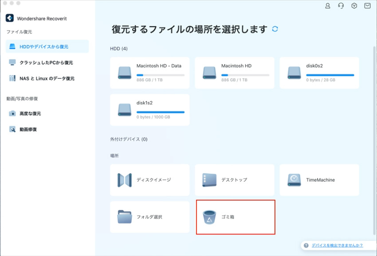Click the 動画修復 wrench icon

click(x=12, y=129)
